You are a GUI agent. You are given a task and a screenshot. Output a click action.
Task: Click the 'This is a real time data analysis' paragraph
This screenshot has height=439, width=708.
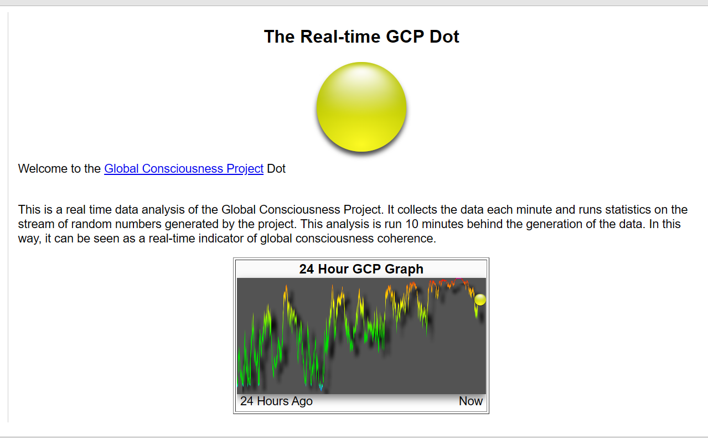pos(353,224)
